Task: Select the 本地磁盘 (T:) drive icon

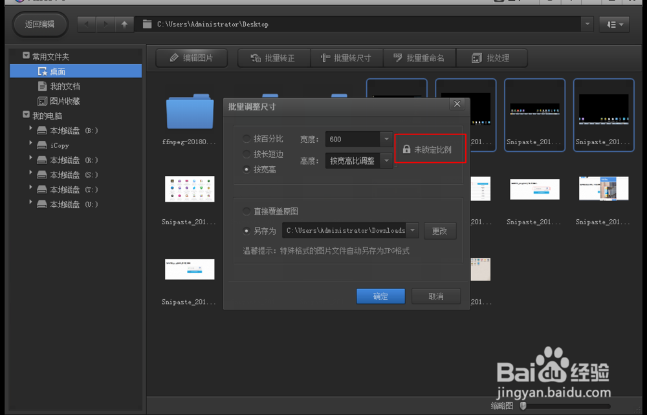Action: (x=41, y=189)
